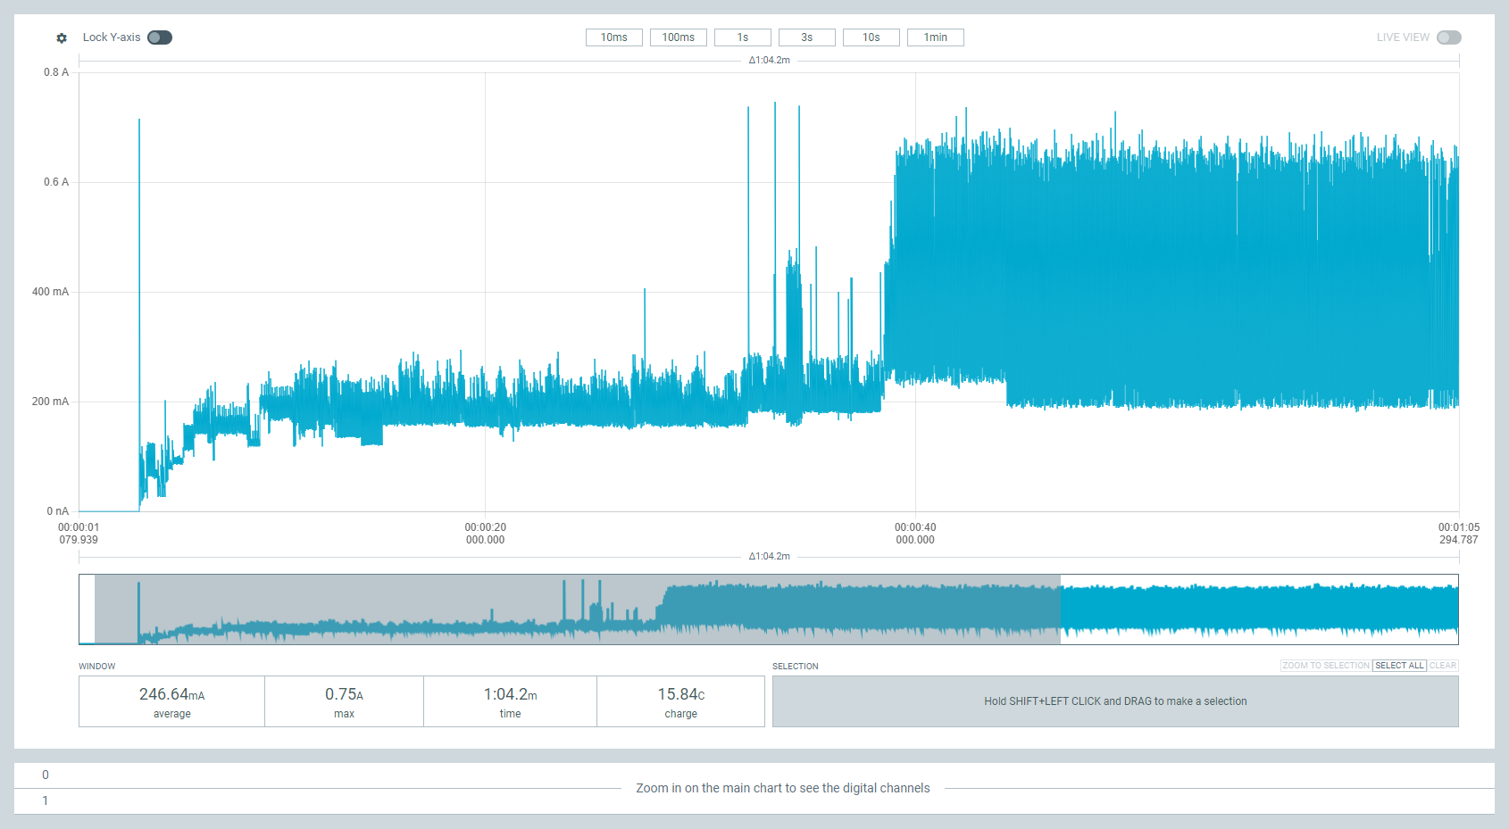Open chart settings via the gear icon
1509x829 pixels.
62,37
